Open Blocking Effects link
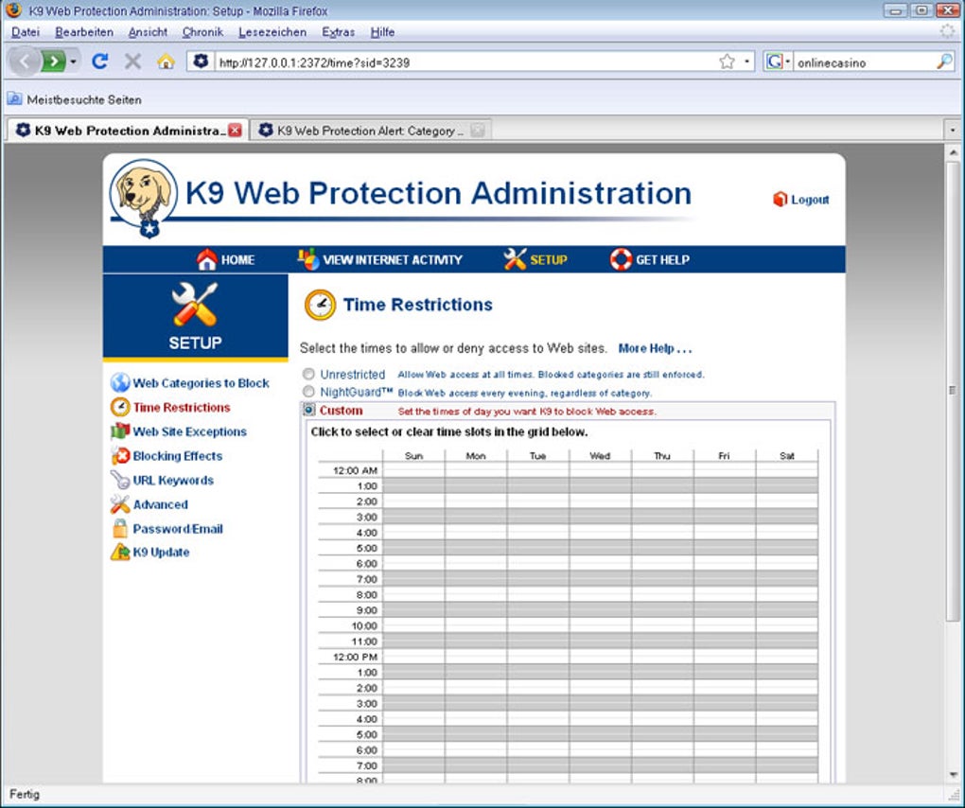Image resolution: width=965 pixels, height=808 pixels. coord(177,455)
